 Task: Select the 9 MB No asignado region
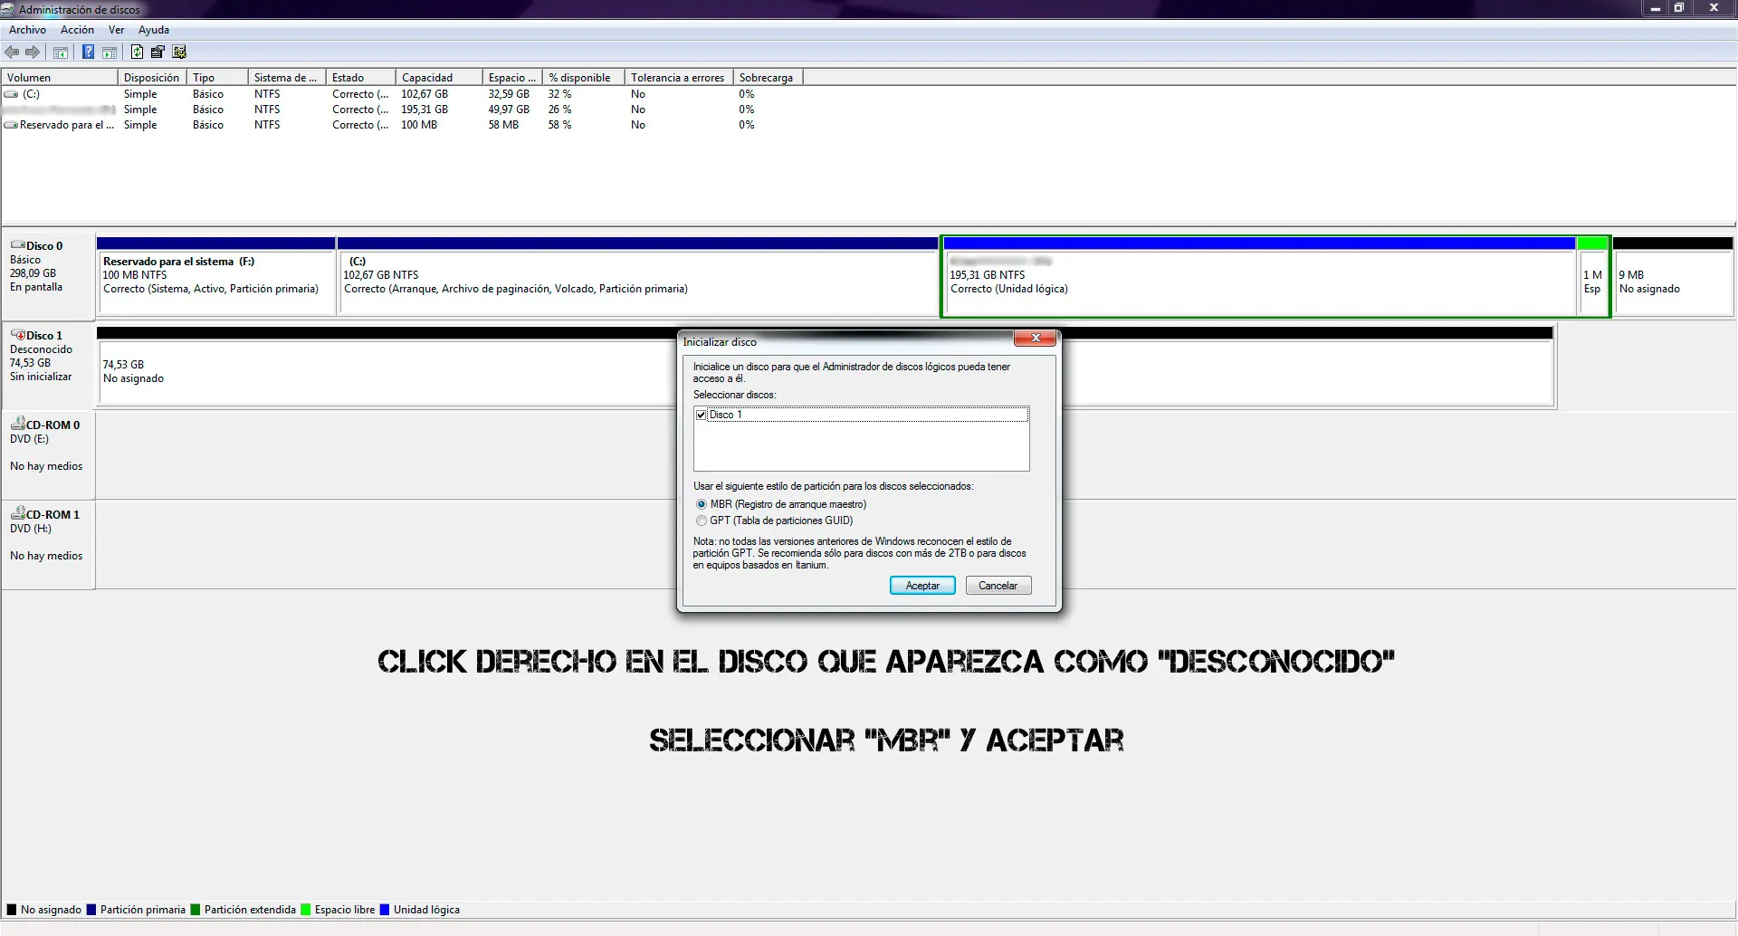click(x=1673, y=276)
